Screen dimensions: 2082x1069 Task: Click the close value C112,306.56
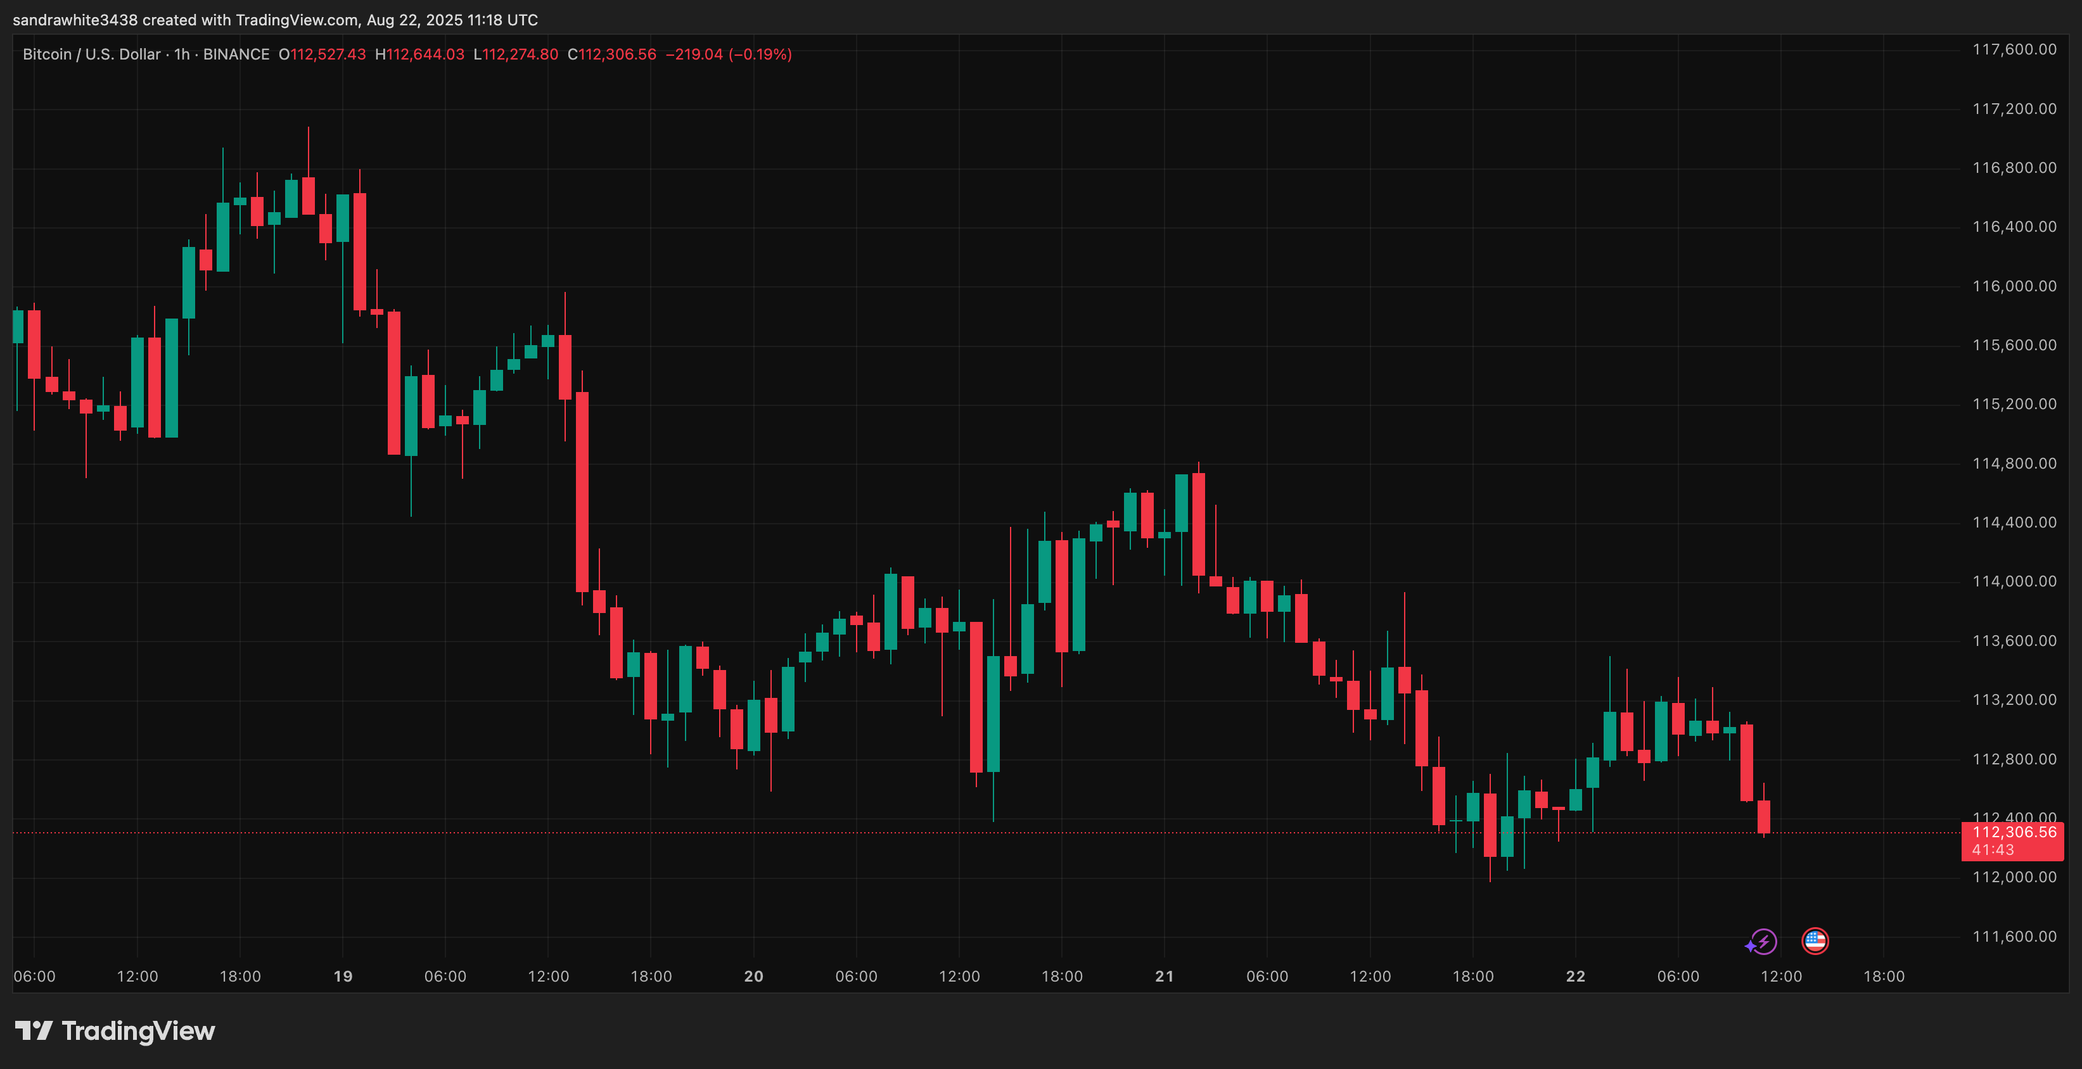612,54
